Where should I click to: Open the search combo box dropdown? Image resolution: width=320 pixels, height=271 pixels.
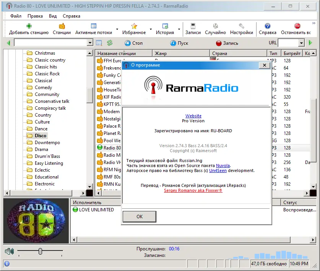[x=90, y=43]
